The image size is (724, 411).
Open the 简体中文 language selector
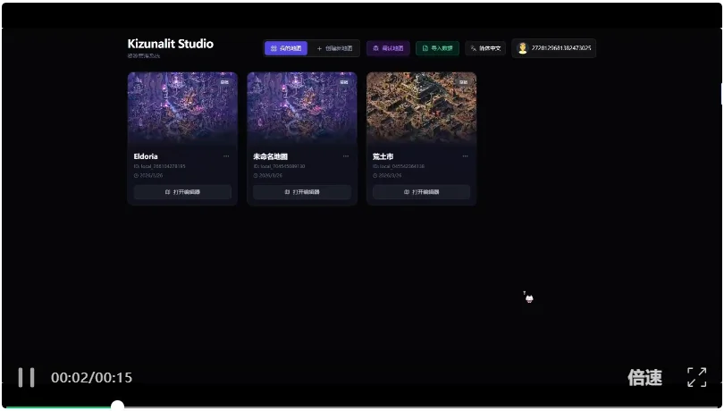485,48
